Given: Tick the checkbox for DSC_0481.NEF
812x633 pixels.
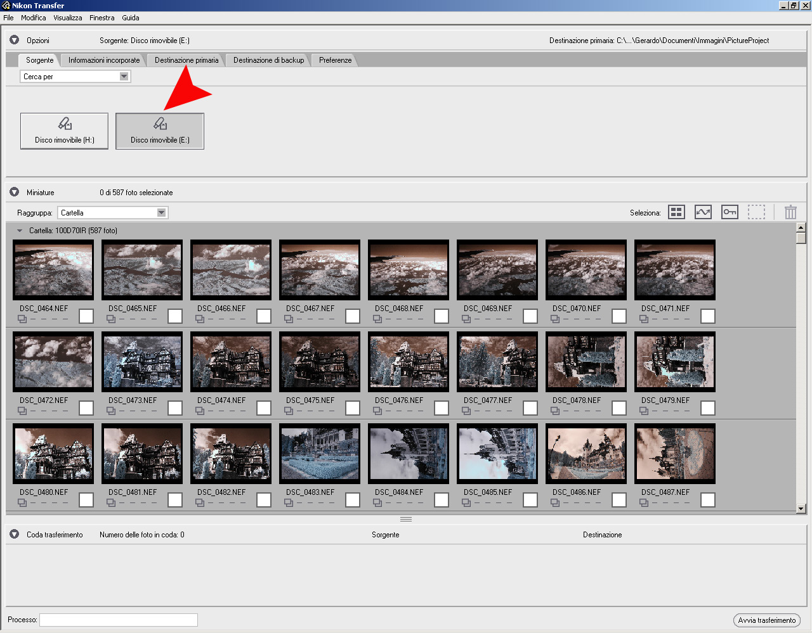Looking at the screenshot, I should pyautogui.click(x=175, y=499).
